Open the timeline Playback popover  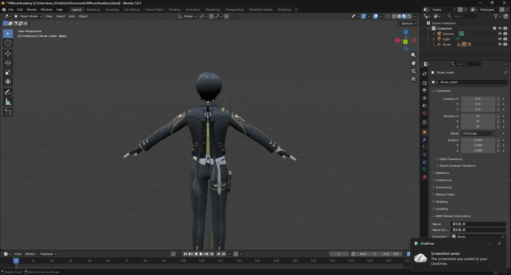48,254
